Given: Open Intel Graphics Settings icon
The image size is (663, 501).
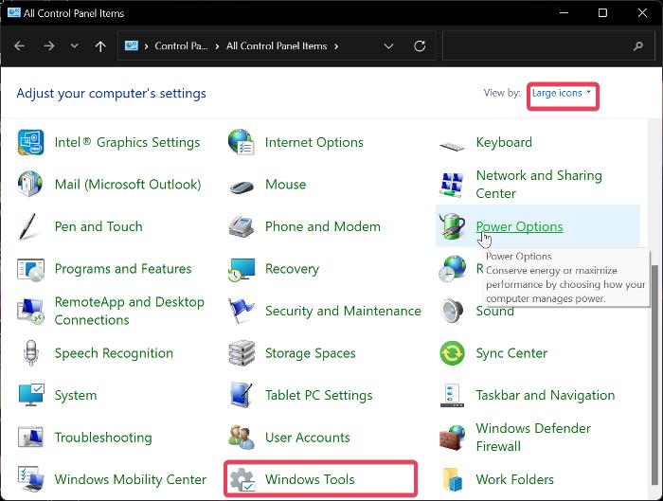Looking at the screenshot, I should tap(30, 142).
